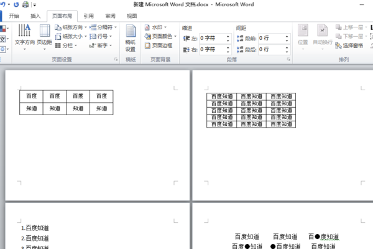Click the text 百度●知道 in bottom page
Viewport: 373px width, 249px height.
point(247,246)
